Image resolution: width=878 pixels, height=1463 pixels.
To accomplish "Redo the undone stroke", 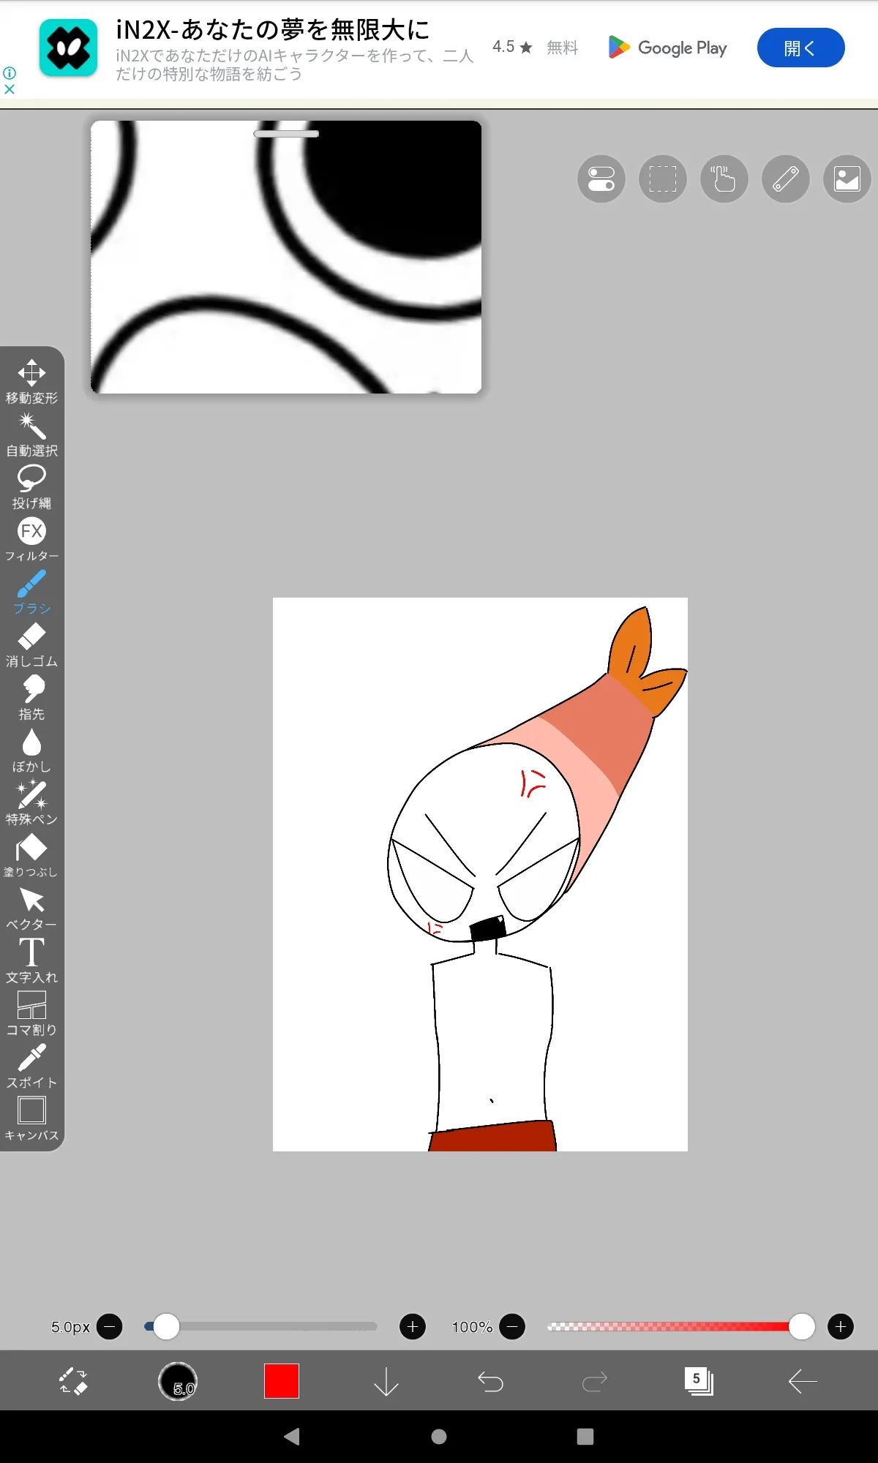I will 594,1381.
